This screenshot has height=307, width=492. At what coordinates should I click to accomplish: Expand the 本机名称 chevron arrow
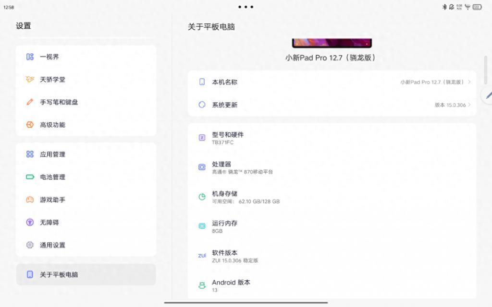(469, 82)
